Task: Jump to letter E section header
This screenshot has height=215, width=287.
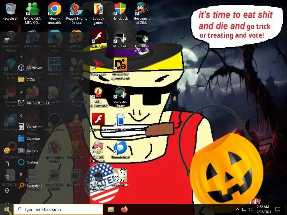Action: (x=21, y=175)
